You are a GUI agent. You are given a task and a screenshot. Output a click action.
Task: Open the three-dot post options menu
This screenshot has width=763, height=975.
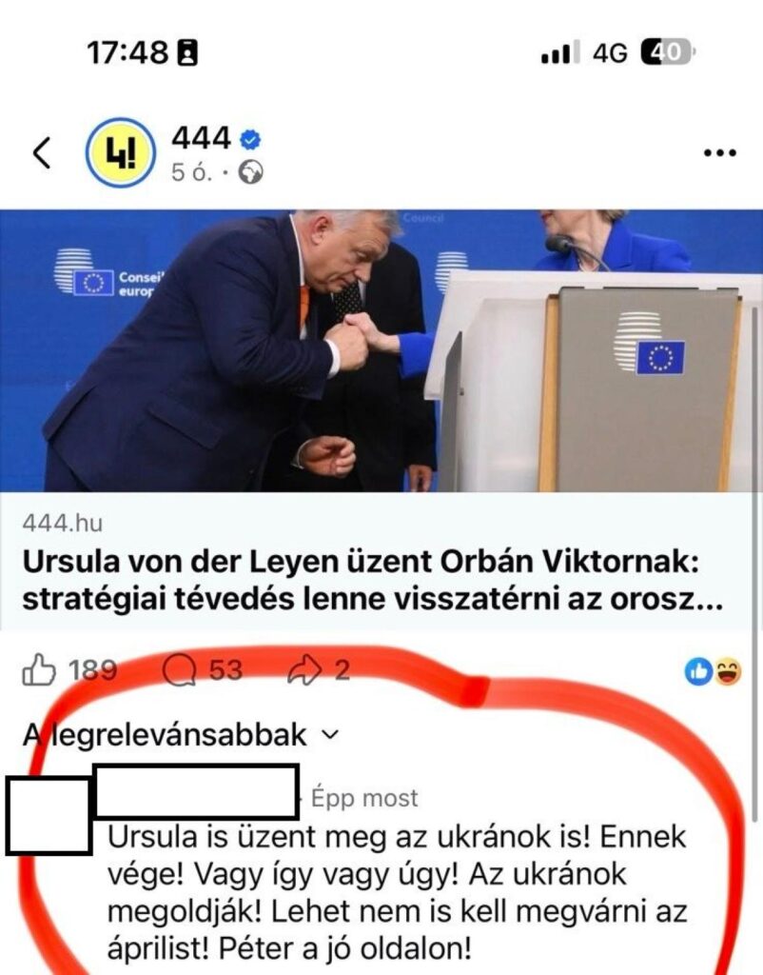[x=719, y=153]
